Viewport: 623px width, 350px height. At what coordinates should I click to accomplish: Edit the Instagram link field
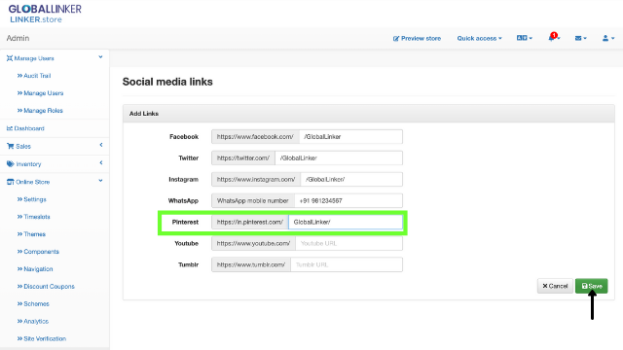pos(351,179)
